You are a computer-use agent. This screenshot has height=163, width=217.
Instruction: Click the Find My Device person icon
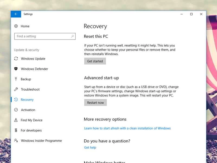(16, 120)
